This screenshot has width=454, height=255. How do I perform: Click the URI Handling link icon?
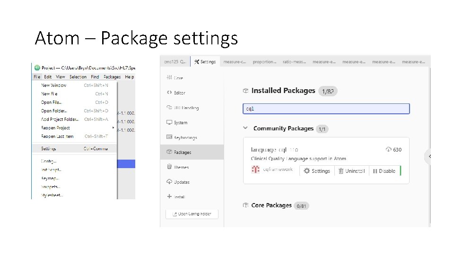[x=169, y=107]
